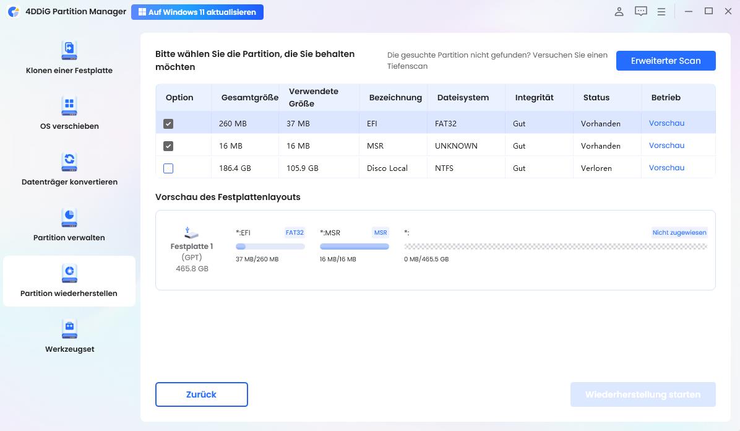This screenshot has height=431, width=740.
Task: Open the Datenträger konvertieren icon
Action: 69,161
